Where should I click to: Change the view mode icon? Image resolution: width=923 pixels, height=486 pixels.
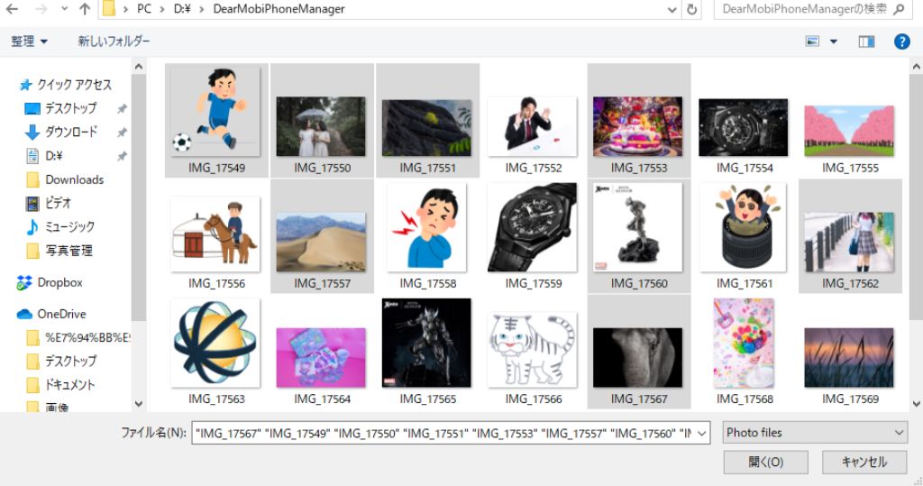812,41
